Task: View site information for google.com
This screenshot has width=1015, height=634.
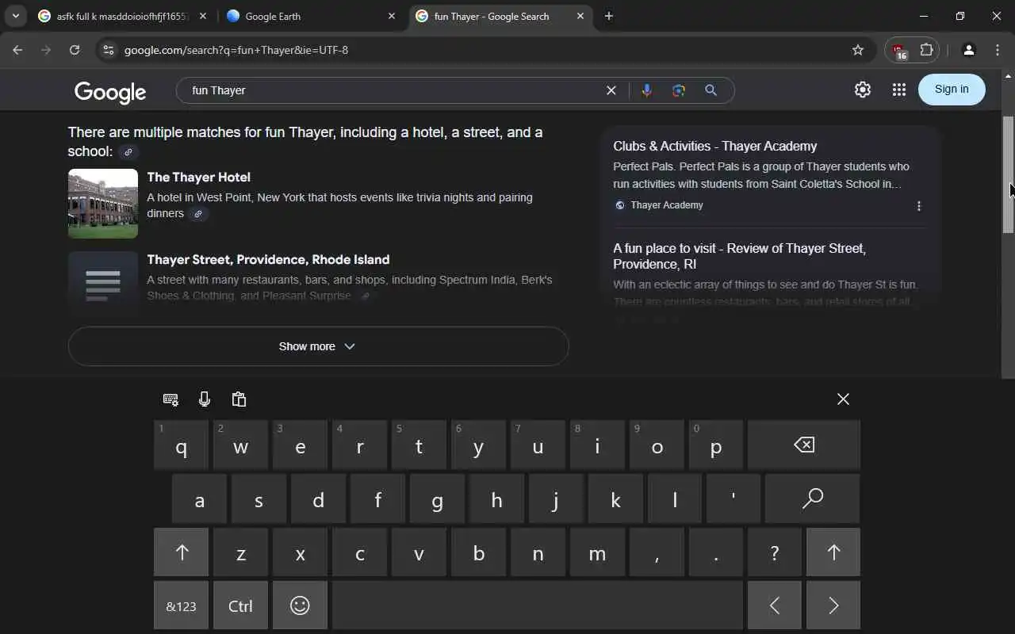Action: tap(109, 50)
